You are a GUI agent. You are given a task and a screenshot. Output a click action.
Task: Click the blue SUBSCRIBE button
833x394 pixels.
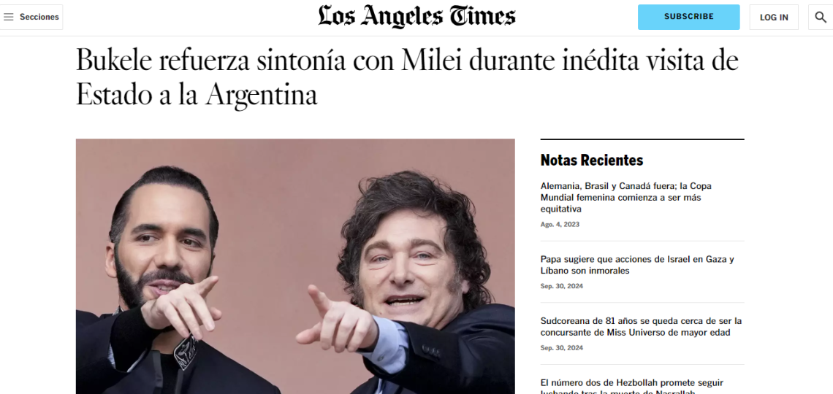pos(688,17)
